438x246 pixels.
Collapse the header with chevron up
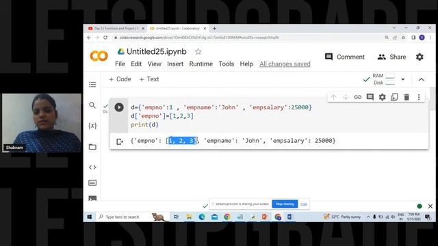422,79
